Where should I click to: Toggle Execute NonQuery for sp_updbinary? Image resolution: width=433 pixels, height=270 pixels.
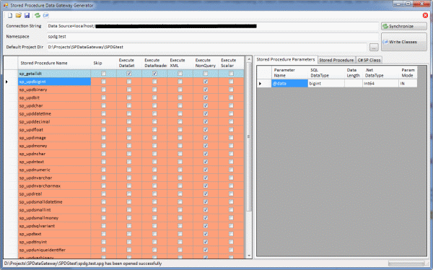tap(206, 90)
